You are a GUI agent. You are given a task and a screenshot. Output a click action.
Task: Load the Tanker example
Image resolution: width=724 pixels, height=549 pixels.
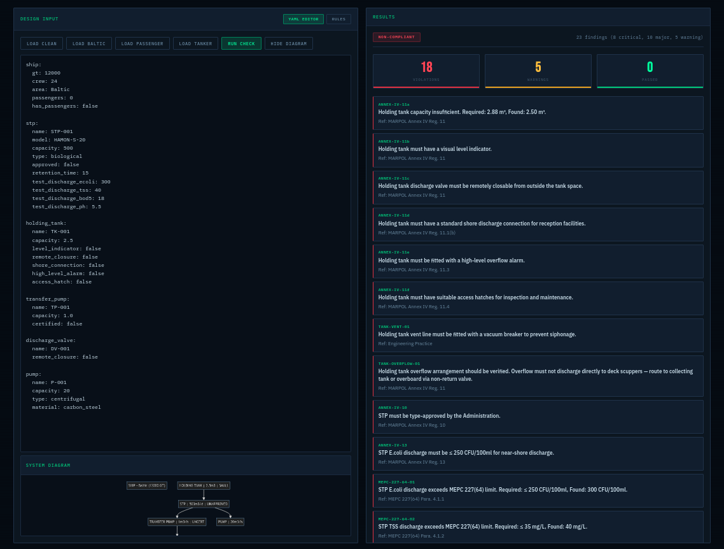click(195, 43)
